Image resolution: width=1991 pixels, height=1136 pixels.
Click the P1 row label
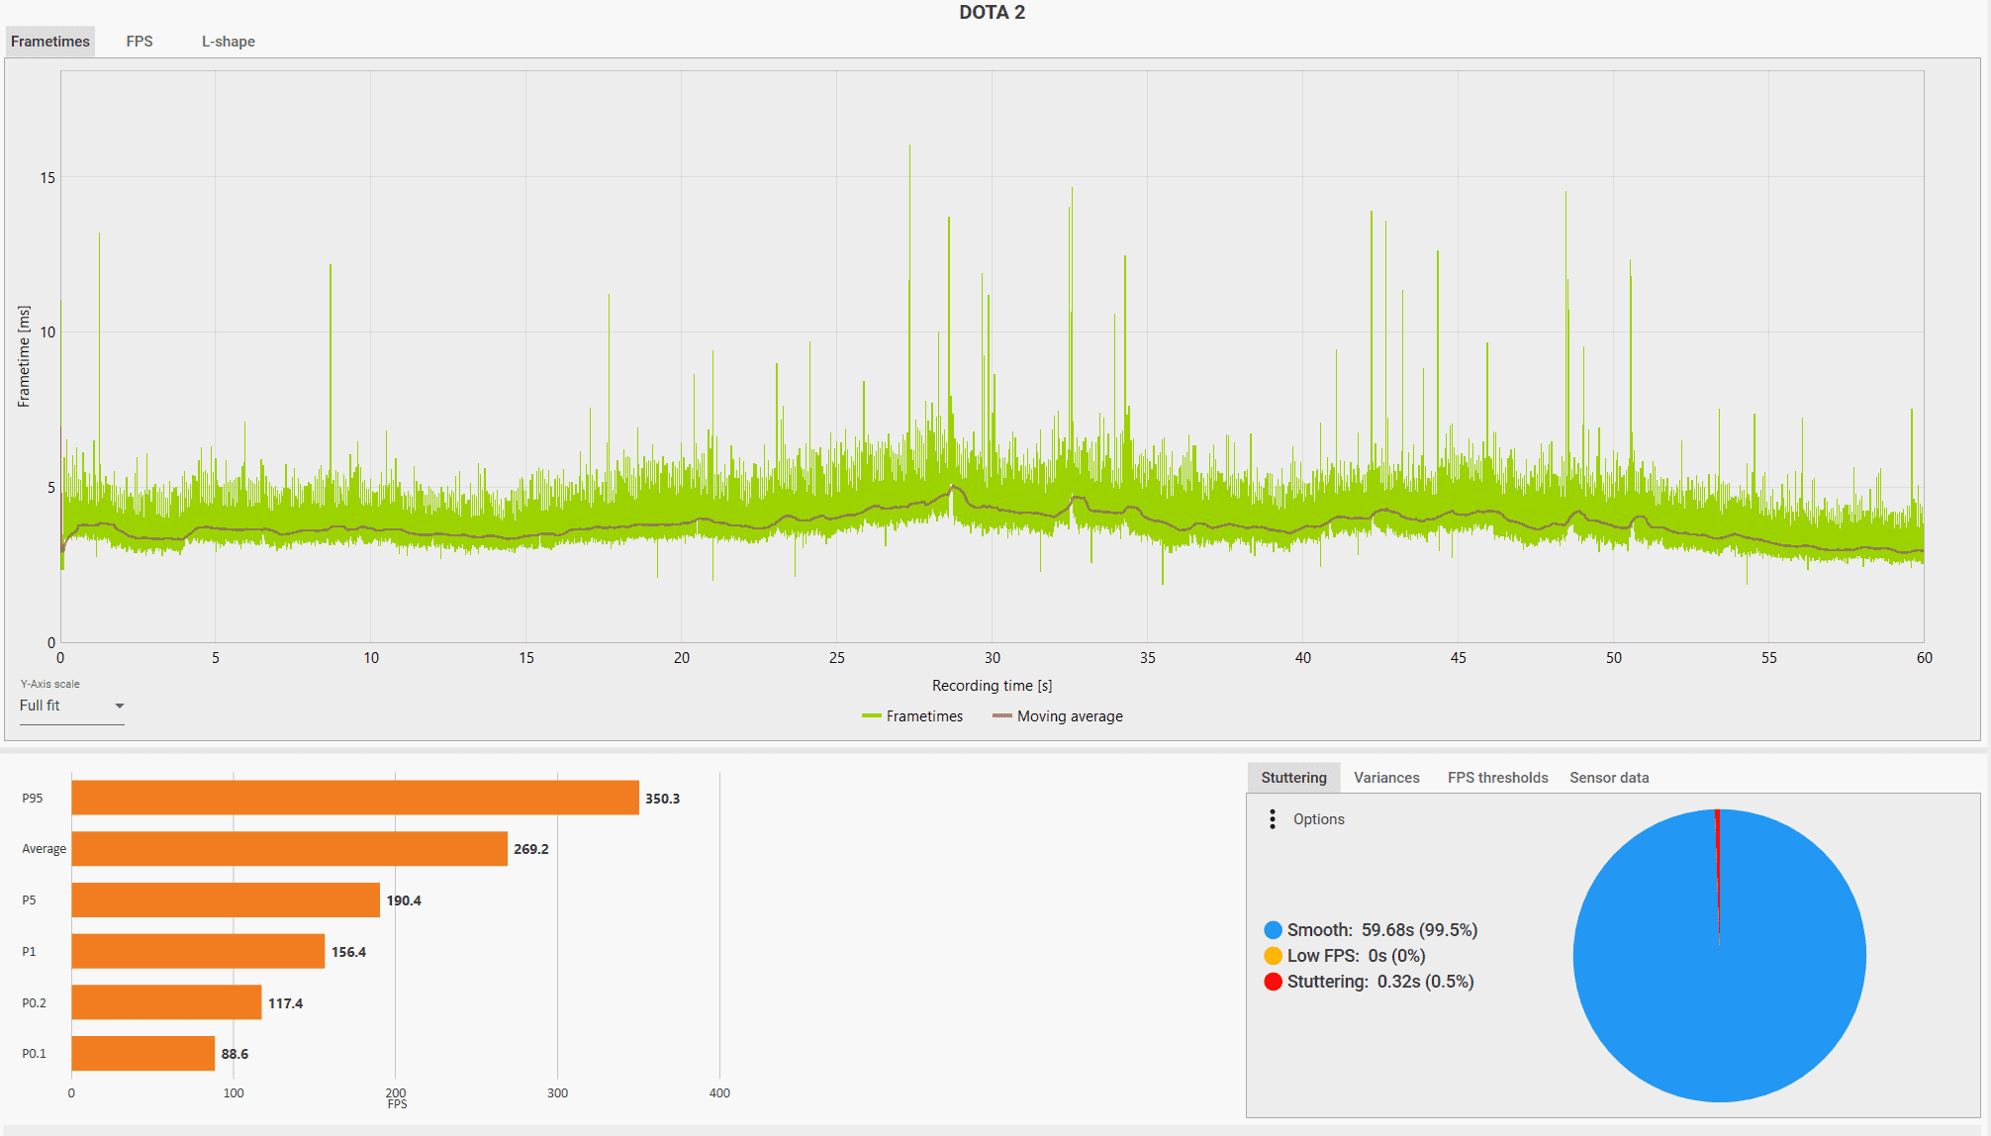coord(30,952)
